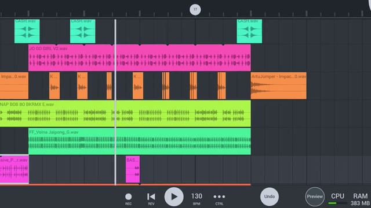Select the JO GO GIRL V2.wav clip
This screenshot has width=371, height=208.
tap(139, 58)
